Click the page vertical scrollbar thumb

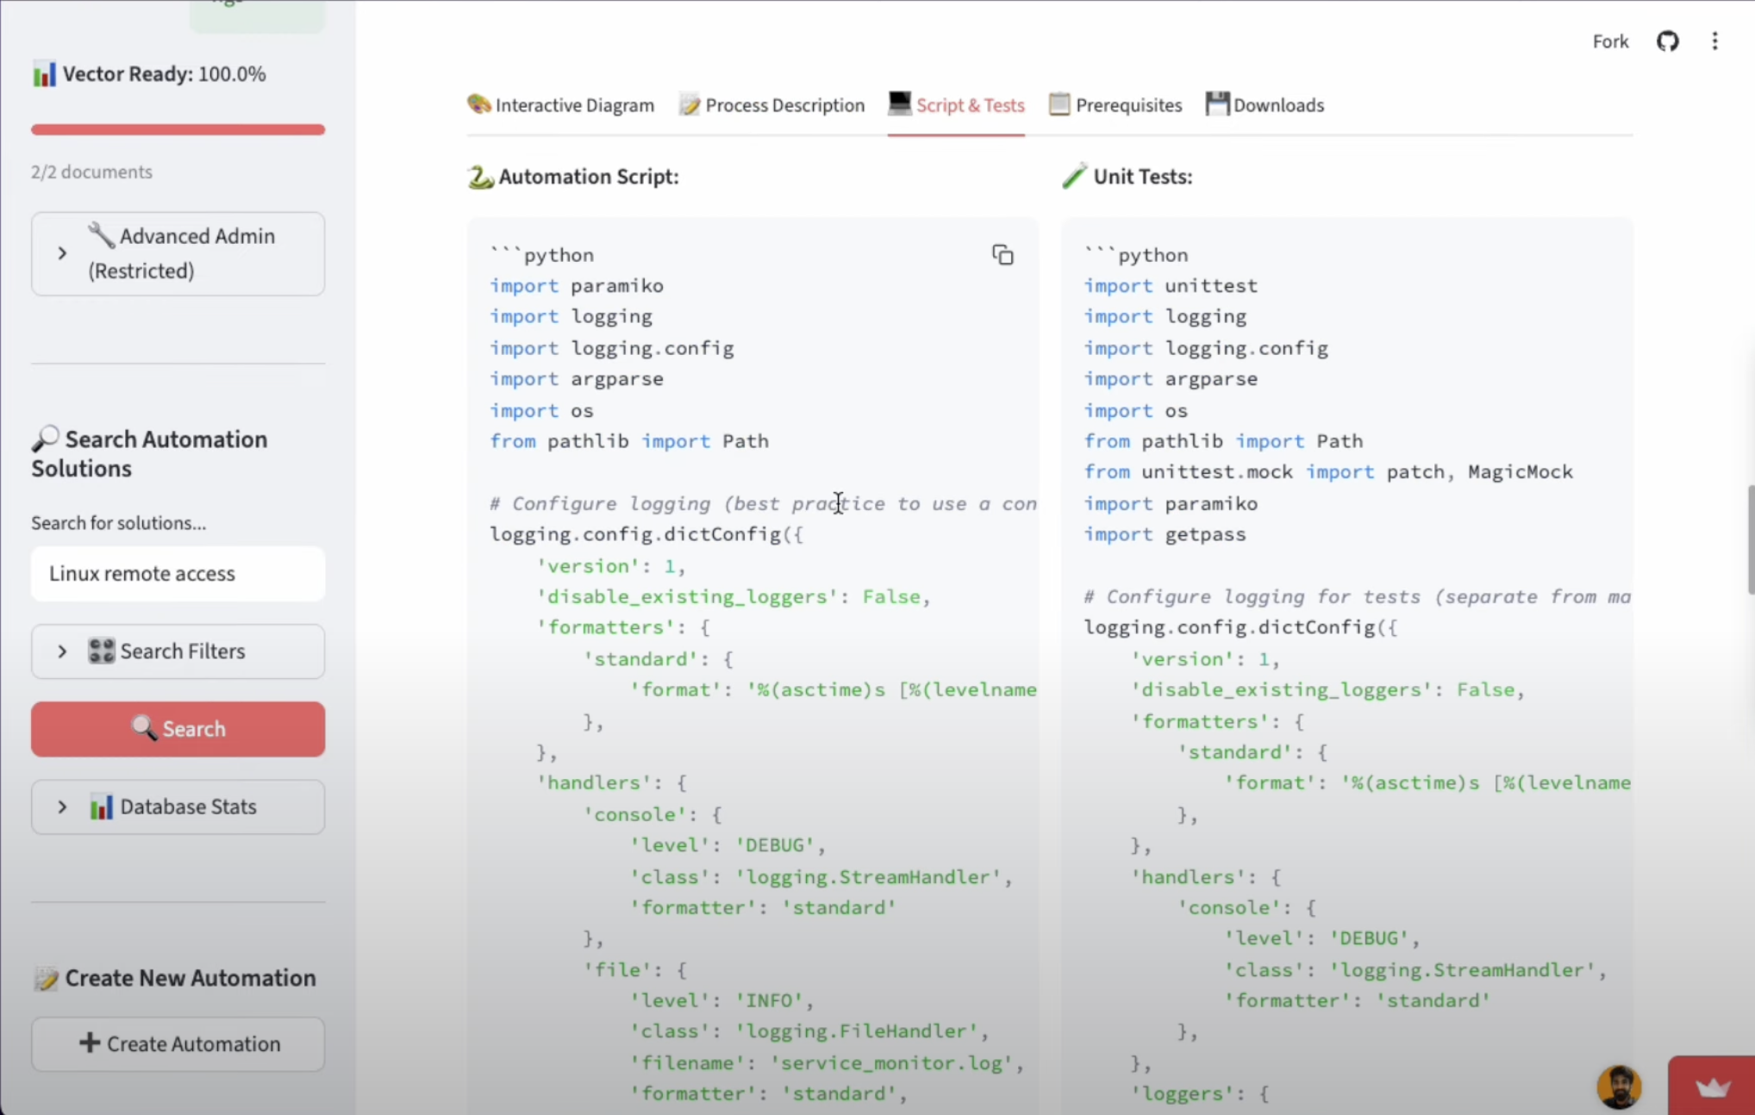1750,539
